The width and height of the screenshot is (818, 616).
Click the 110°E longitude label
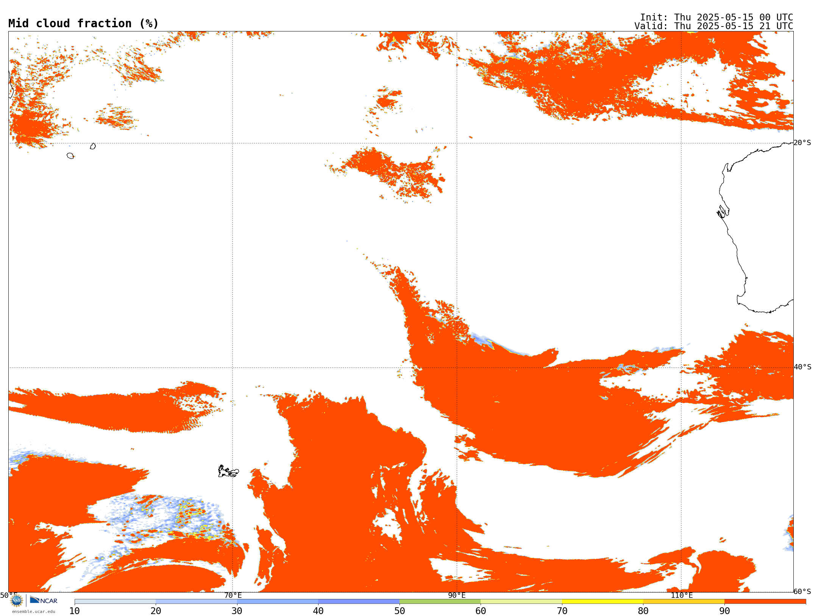tap(682, 595)
